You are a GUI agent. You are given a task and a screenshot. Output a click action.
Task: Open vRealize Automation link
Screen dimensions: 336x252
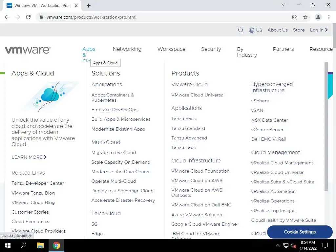click(273, 191)
